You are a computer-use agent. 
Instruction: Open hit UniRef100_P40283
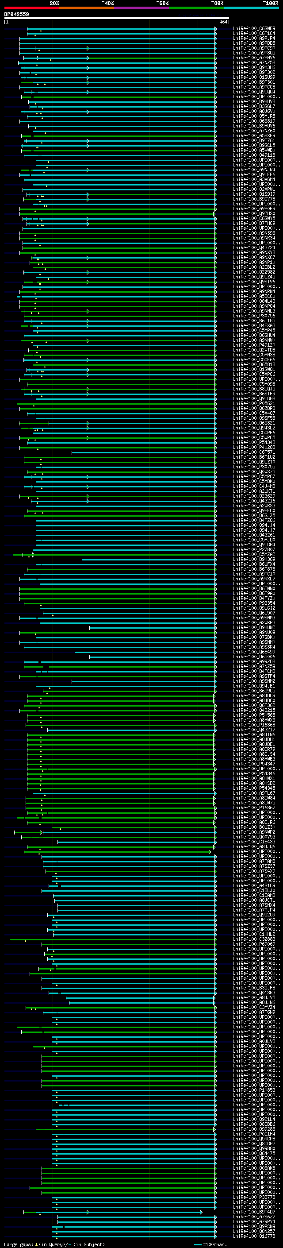pyautogui.click(x=254, y=448)
